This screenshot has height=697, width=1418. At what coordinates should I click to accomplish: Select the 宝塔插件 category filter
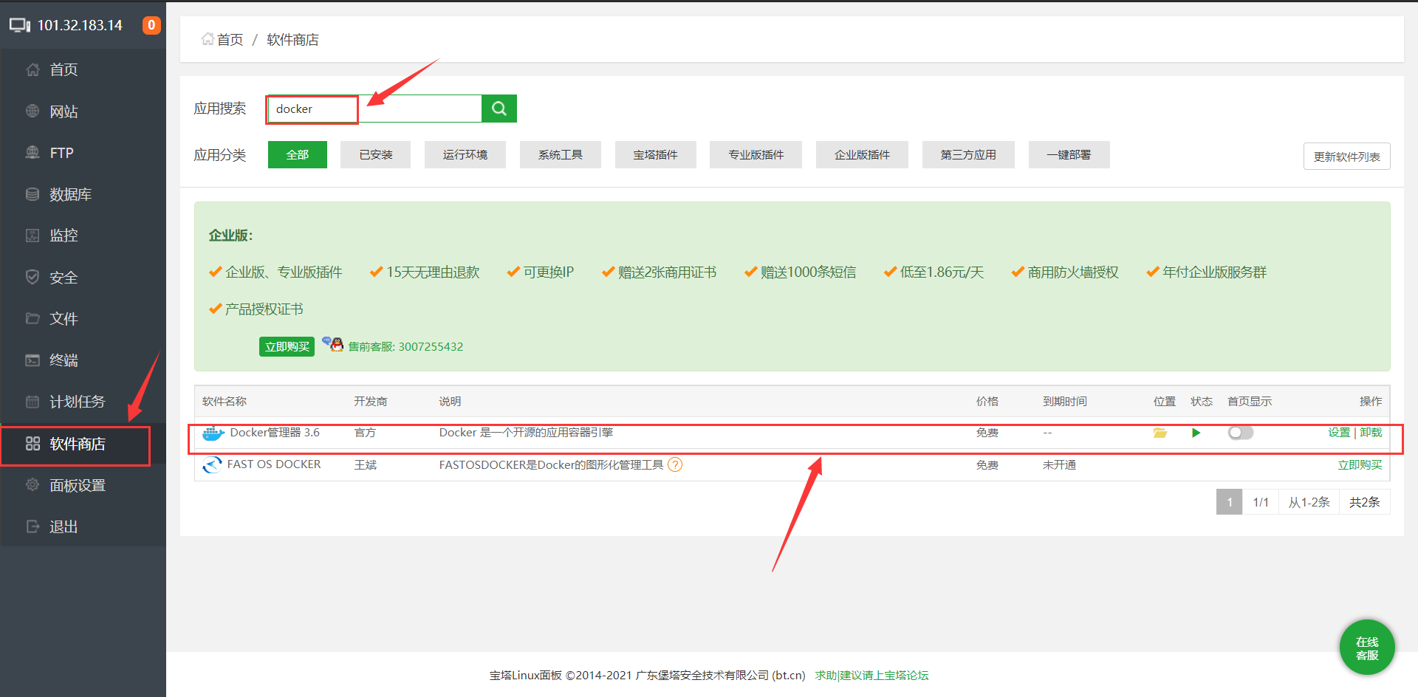pos(656,154)
